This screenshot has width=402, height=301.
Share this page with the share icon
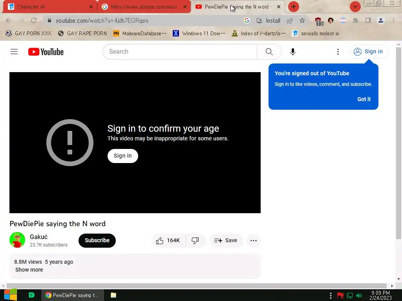(x=290, y=20)
